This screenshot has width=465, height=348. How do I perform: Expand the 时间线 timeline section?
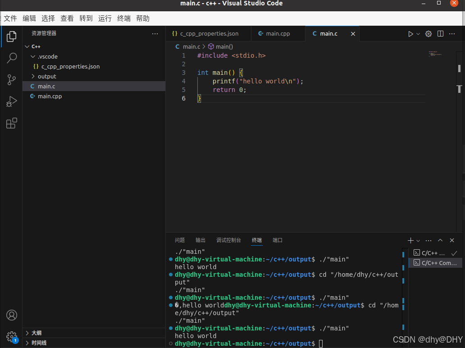94,343
